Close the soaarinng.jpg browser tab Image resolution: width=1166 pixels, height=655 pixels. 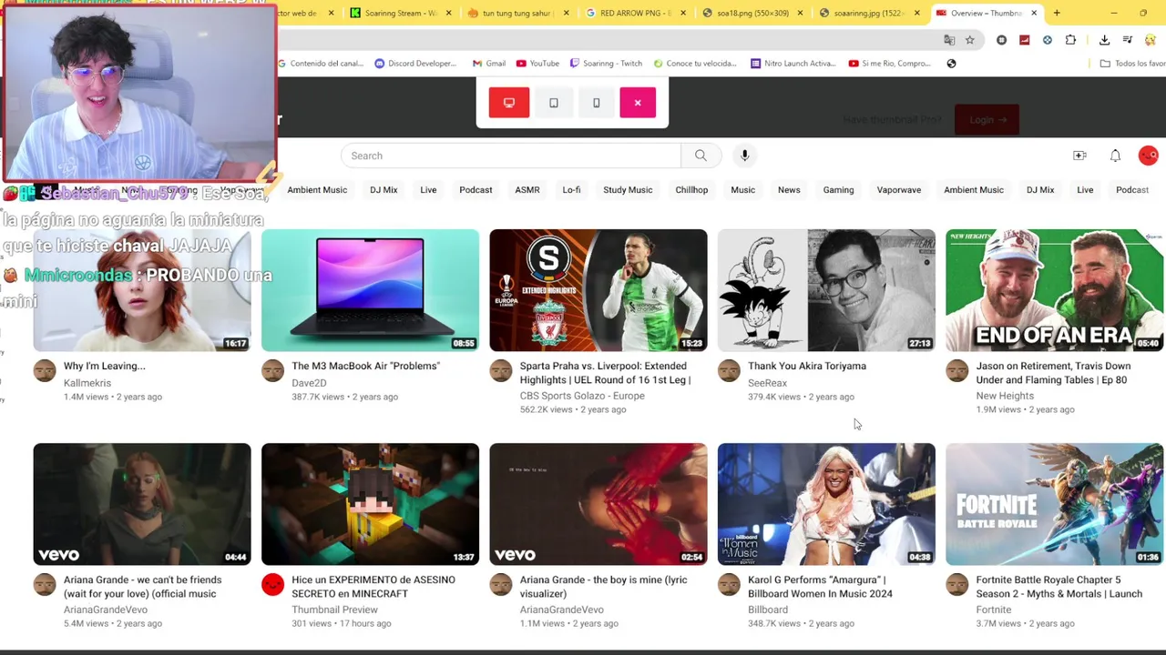pos(917,13)
